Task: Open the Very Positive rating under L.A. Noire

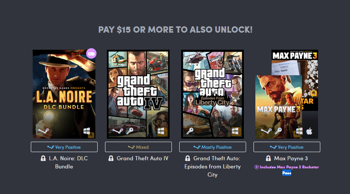Action: tap(64, 147)
